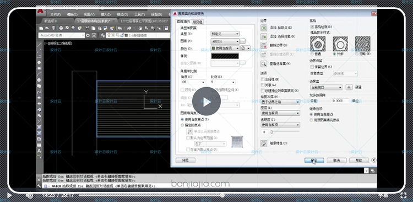Click the Cancel (取消) button

(336, 160)
